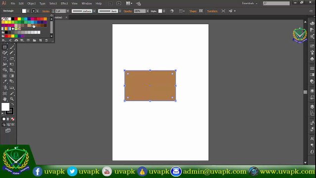This screenshot has width=316, height=178.
Task: Click New Swatch icon in swatches panel
Action: point(41,41)
